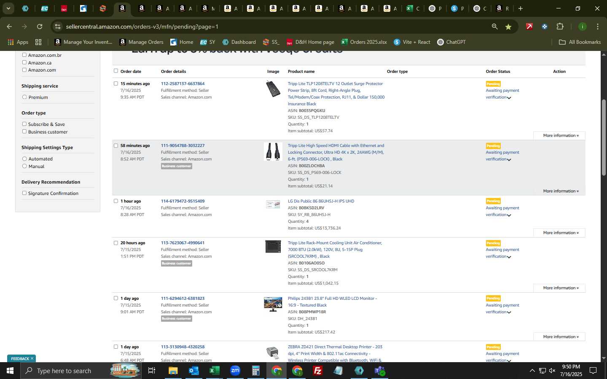Open the Manage Orders bookmark
The width and height of the screenshot is (607, 379).
pyautogui.click(x=142, y=42)
